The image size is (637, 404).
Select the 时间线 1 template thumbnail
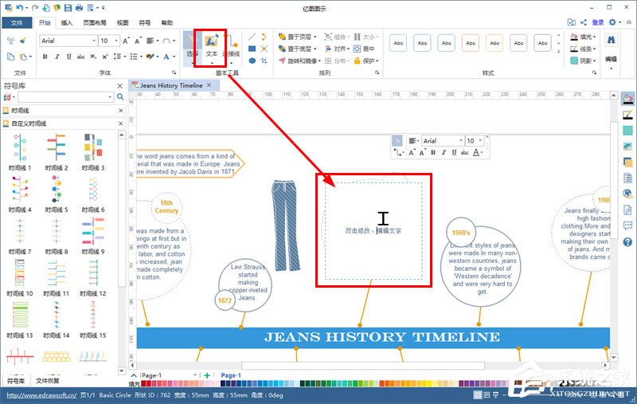point(19,148)
